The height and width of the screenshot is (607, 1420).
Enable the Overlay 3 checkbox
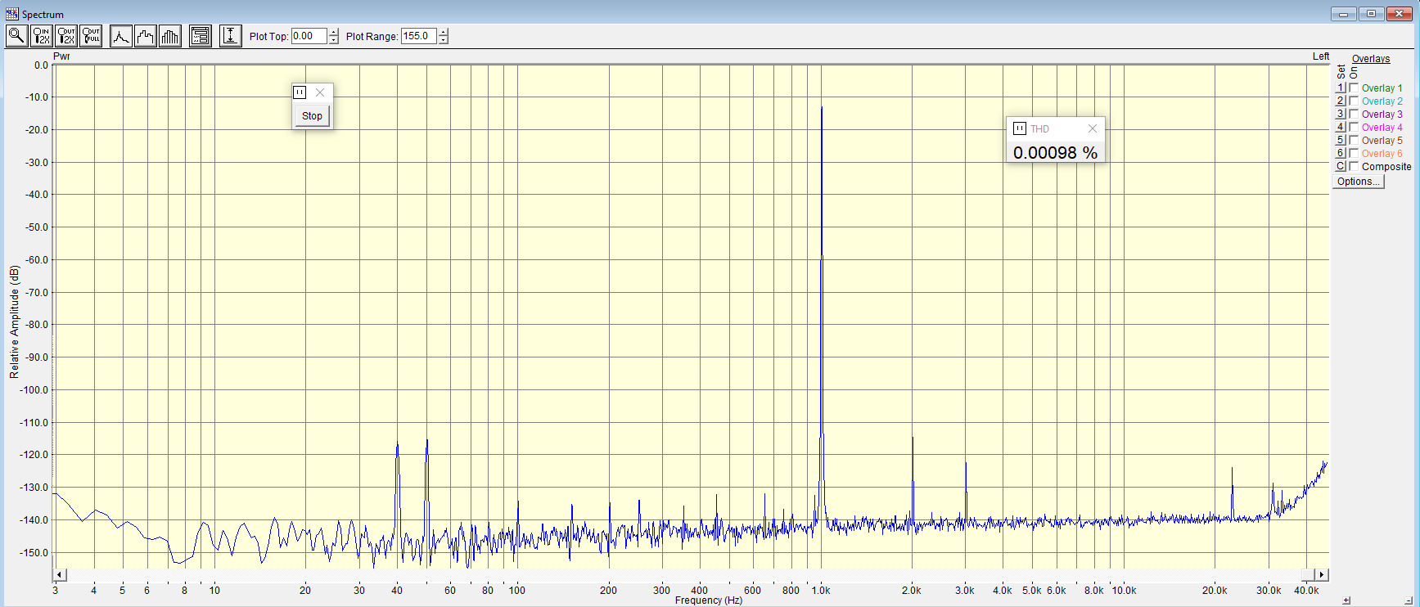point(1354,114)
